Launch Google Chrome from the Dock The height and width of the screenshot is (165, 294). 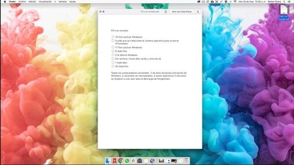(x=120, y=160)
